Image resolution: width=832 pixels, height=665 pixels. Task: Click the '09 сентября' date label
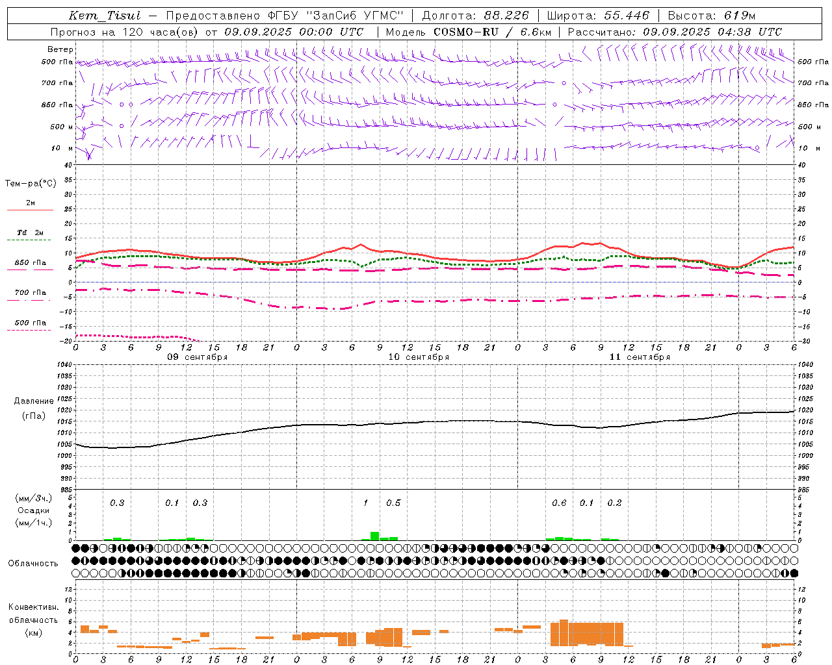pos(198,357)
